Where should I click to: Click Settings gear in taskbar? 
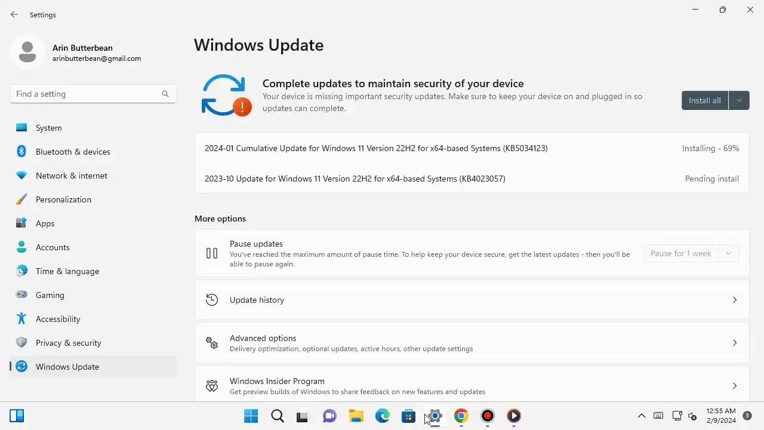point(435,416)
